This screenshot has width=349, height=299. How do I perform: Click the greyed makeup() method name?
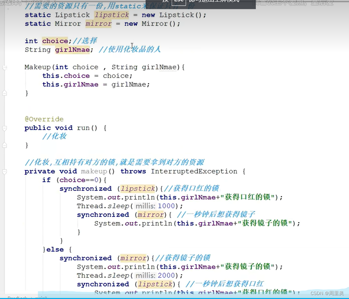tap(94, 171)
